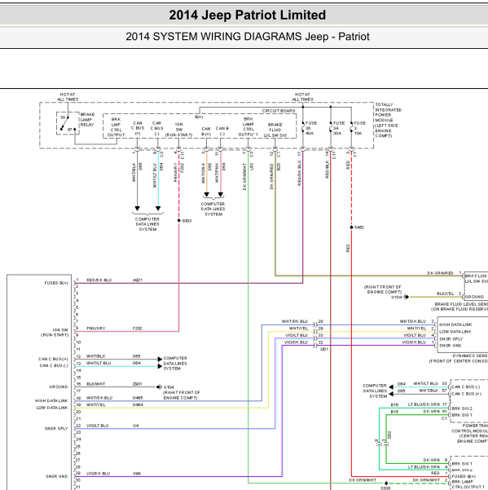Image resolution: width=488 pixels, height=490 pixels.
Task: Select the SNSR SPLY label on left module
Action: coord(56,429)
